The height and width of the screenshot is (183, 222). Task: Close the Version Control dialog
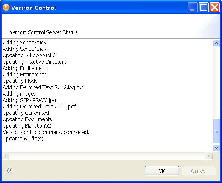point(214,8)
